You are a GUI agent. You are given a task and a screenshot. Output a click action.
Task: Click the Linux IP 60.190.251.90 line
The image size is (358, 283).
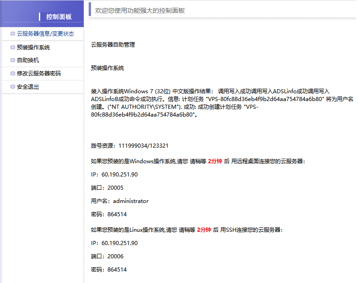114,243
